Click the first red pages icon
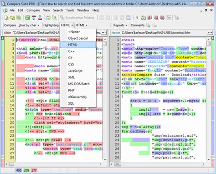 pyautogui.click(x=149, y=18)
